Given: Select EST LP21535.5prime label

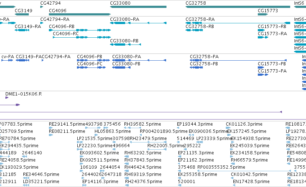Looking at the screenshot, I should click(95, 139).
